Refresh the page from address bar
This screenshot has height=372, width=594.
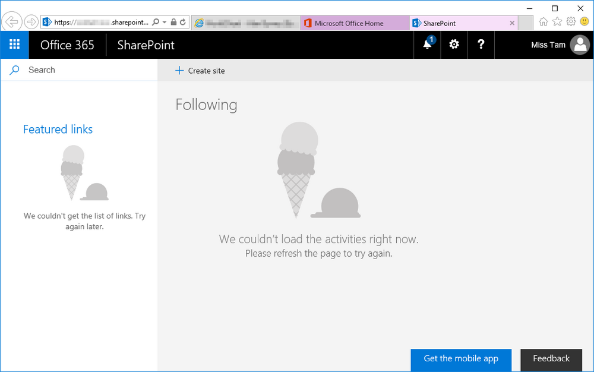pos(183,22)
